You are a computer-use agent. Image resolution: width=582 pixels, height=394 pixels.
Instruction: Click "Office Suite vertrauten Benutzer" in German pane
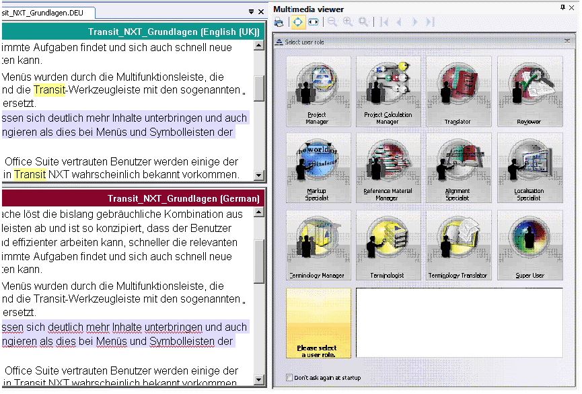[x=77, y=370]
